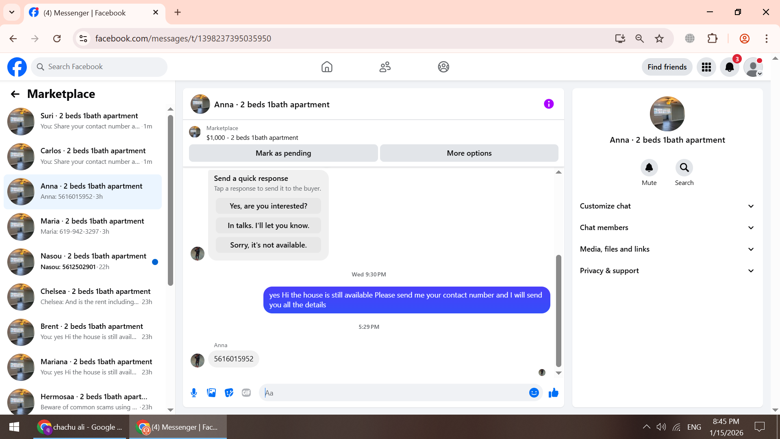Click More options button
Image resolution: width=780 pixels, height=439 pixels.
coord(469,153)
